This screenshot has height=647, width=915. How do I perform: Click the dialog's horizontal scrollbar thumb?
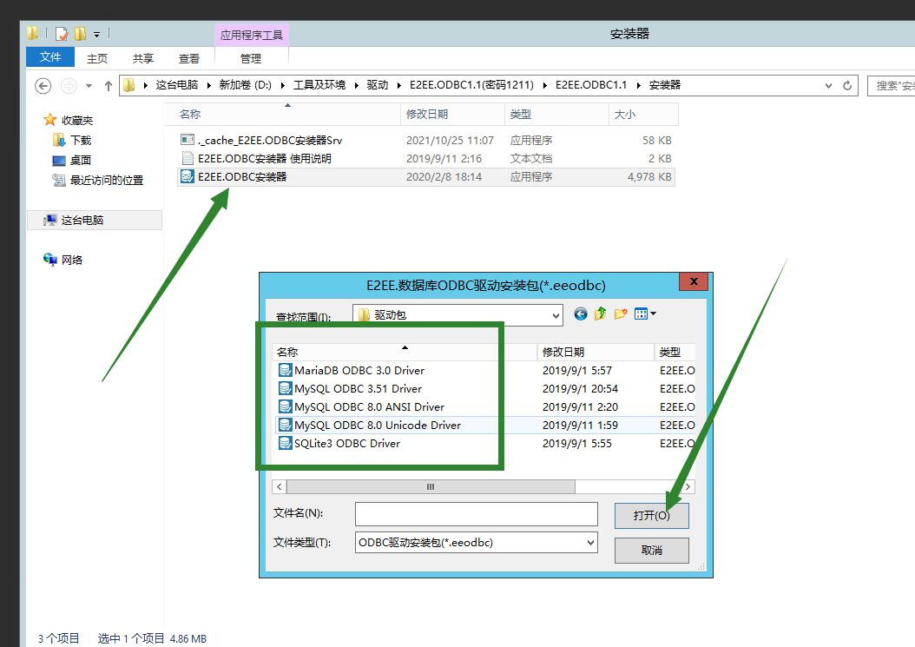tap(430, 487)
